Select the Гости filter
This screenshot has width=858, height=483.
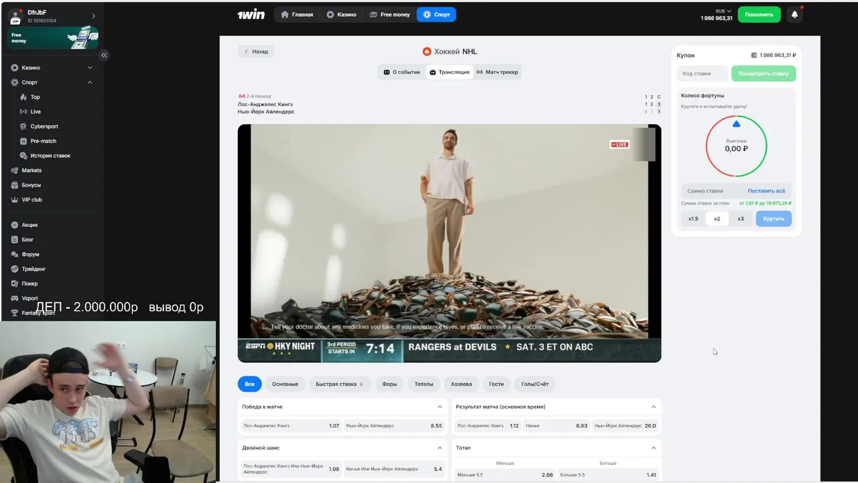click(496, 384)
